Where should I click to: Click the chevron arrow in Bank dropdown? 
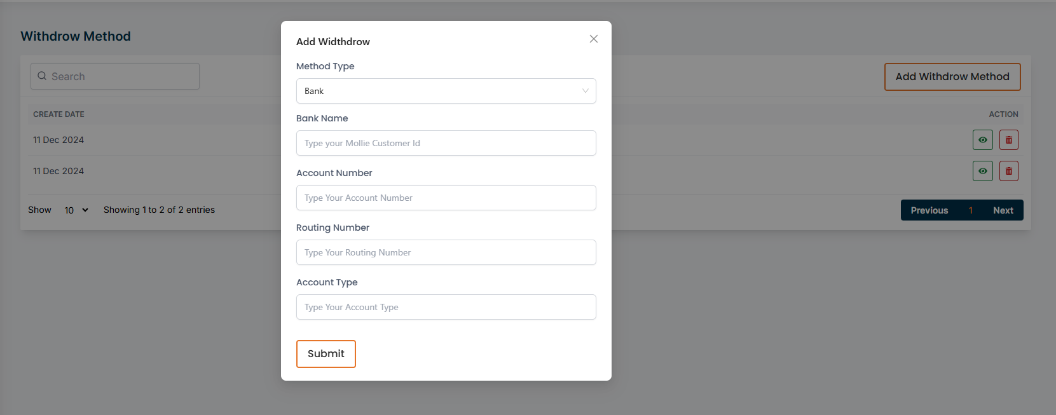[585, 91]
